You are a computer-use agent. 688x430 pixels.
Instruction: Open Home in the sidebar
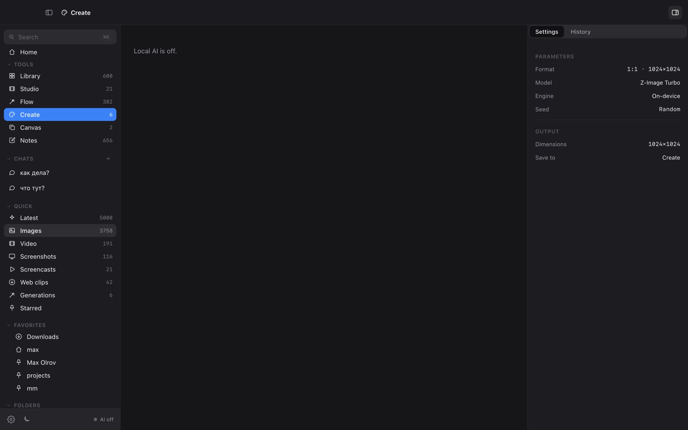[x=60, y=52]
